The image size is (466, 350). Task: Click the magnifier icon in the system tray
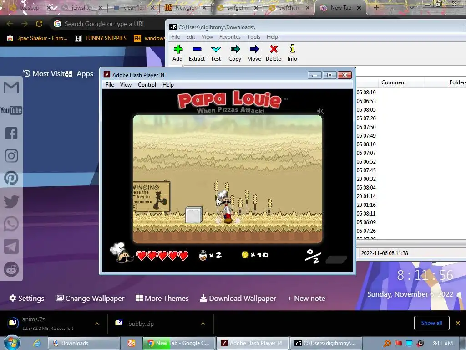click(387, 343)
